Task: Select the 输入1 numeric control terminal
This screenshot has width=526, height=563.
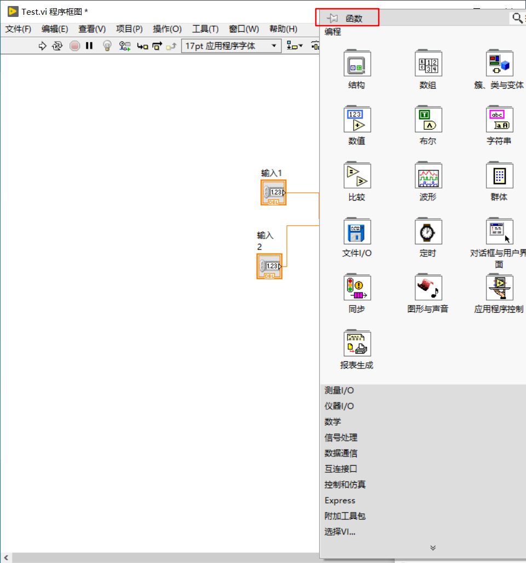Action: [x=273, y=192]
